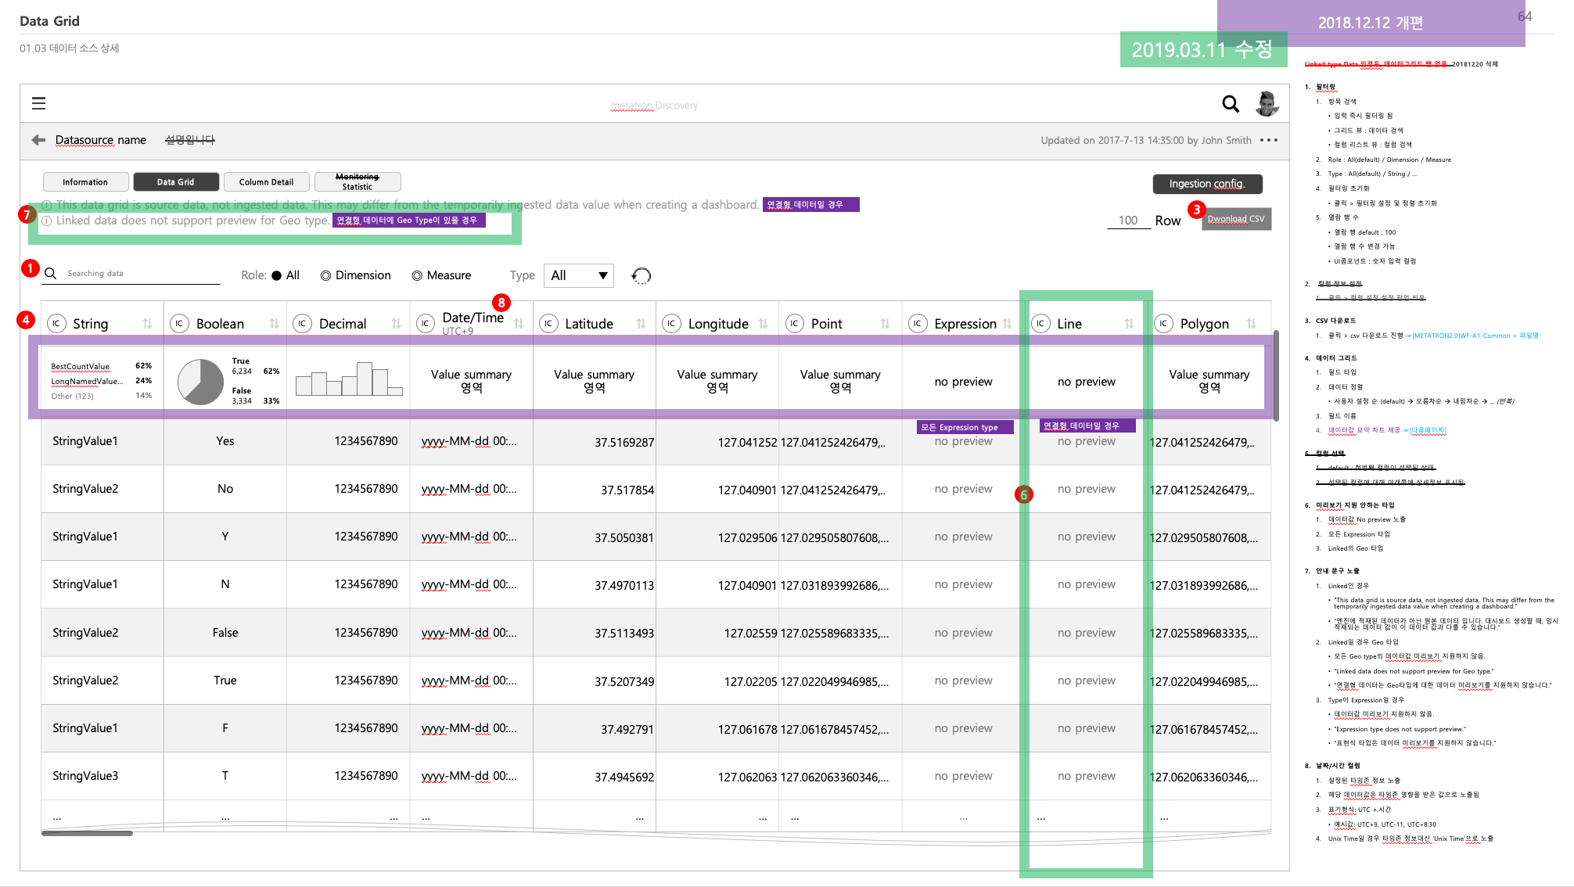Click the IC icon of Longitude column
The width and height of the screenshot is (1574, 887).
(671, 324)
